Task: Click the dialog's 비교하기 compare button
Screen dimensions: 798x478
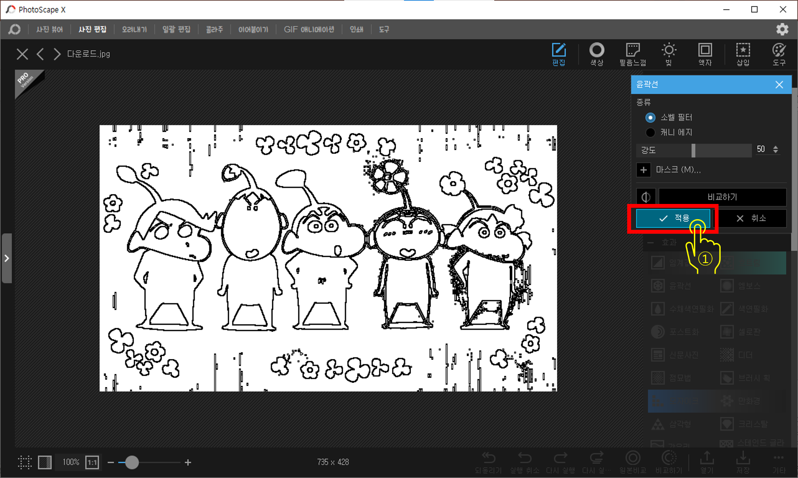Action: (x=722, y=197)
